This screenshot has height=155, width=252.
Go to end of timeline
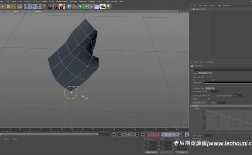coord(143,135)
